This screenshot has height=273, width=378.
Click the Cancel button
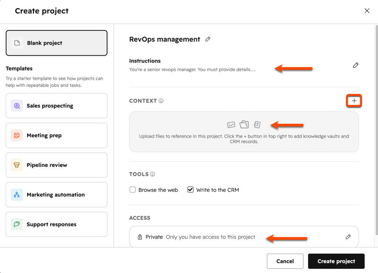point(285,261)
